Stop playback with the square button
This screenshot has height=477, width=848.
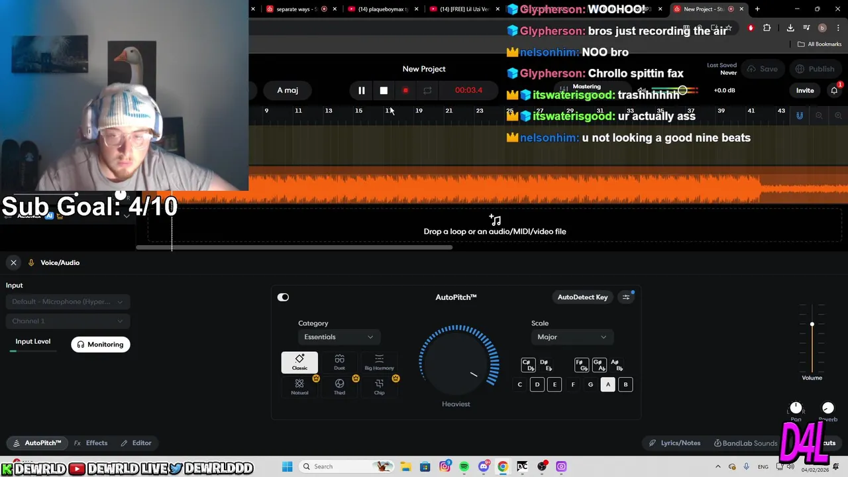[384, 90]
